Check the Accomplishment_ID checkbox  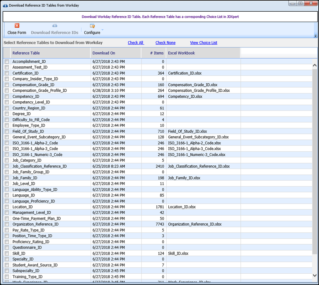click(7, 61)
